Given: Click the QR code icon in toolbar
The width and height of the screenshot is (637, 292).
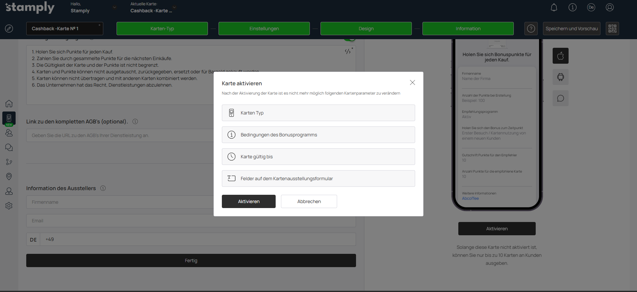Looking at the screenshot, I should (x=612, y=29).
